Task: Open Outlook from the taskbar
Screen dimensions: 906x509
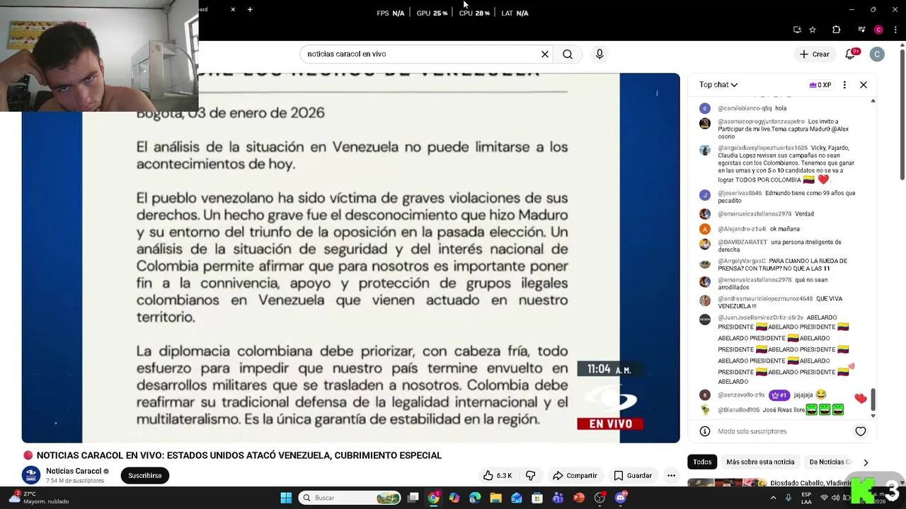Action: pos(517,498)
